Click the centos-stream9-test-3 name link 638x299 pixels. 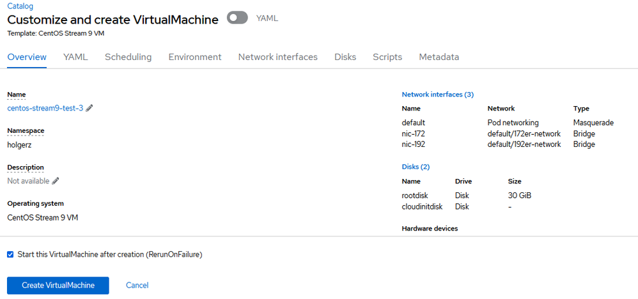click(x=45, y=108)
